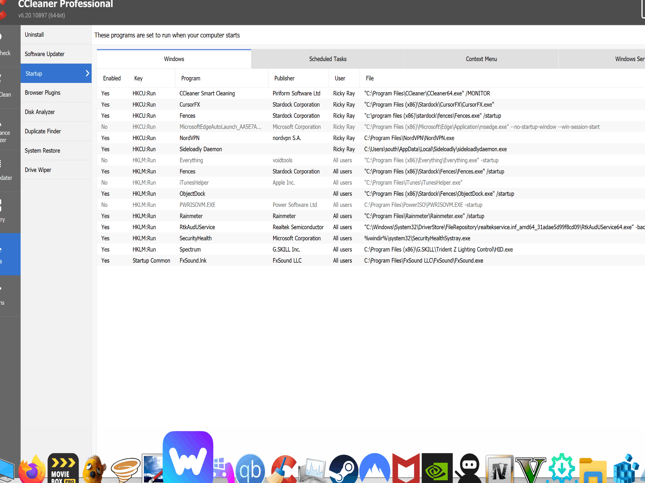This screenshot has width=645, height=483.
Task: Pick the Everything startup entry
Action: click(x=371, y=160)
